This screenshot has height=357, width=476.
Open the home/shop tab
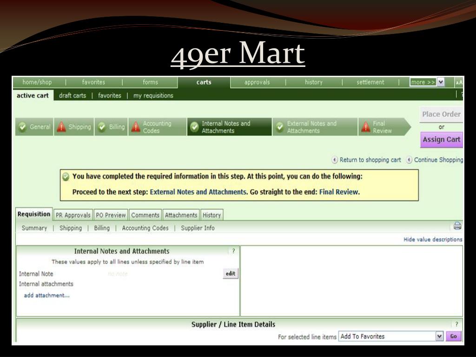coord(37,82)
